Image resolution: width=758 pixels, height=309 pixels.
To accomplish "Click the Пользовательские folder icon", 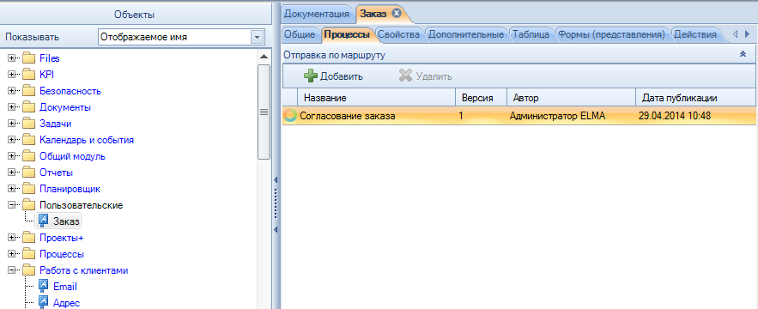I will pyautogui.click(x=29, y=205).
